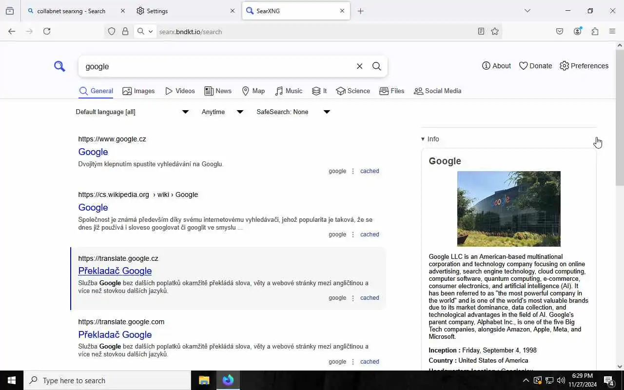Viewport: 624px width, 390px height.
Task: Open cached link for translate.google.com result
Action: point(370,362)
